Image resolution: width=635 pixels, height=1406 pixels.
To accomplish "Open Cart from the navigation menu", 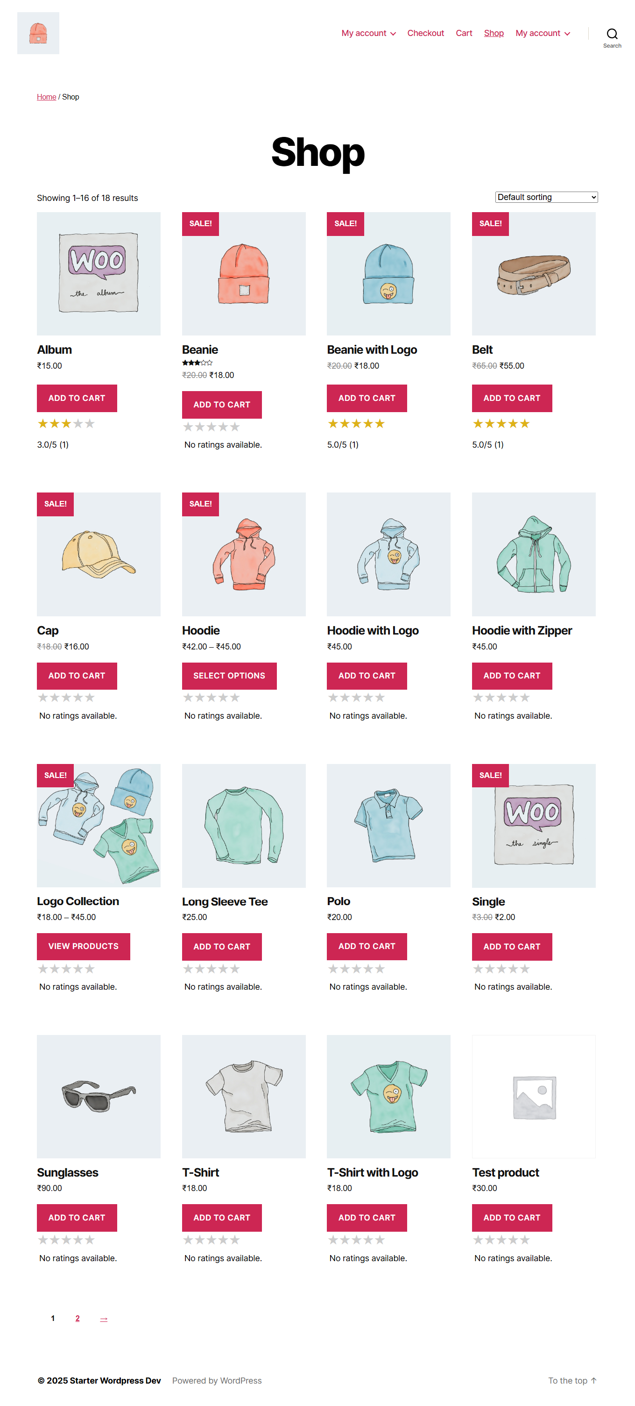I will (x=464, y=33).
